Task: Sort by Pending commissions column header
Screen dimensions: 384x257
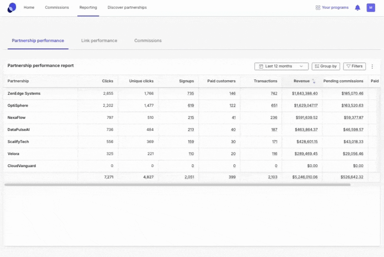Action: click(x=343, y=81)
